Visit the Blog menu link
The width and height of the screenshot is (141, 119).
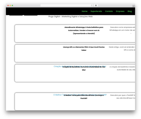point(130,11)
